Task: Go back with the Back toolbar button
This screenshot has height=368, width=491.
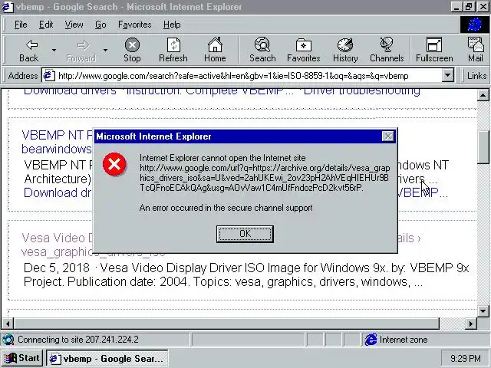Action: [29, 50]
